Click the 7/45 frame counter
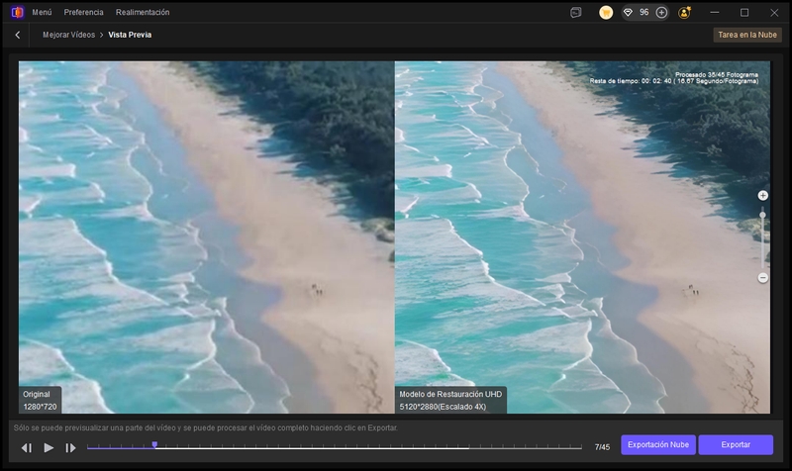This screenshot has width=792, height=471. 602,447
